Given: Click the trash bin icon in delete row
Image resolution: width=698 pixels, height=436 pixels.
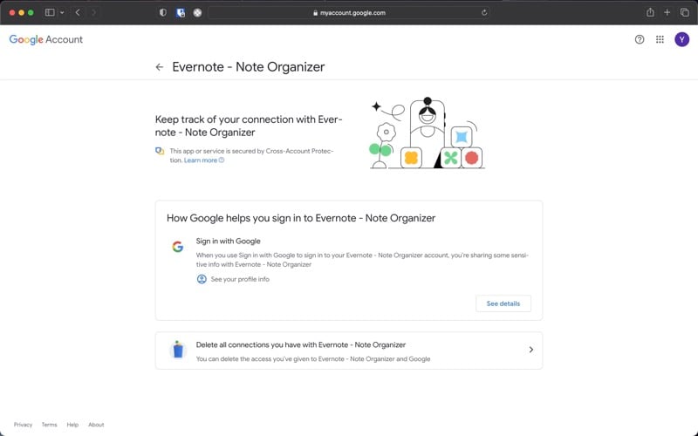Looking at the screenshot, I should coord(178,350).
